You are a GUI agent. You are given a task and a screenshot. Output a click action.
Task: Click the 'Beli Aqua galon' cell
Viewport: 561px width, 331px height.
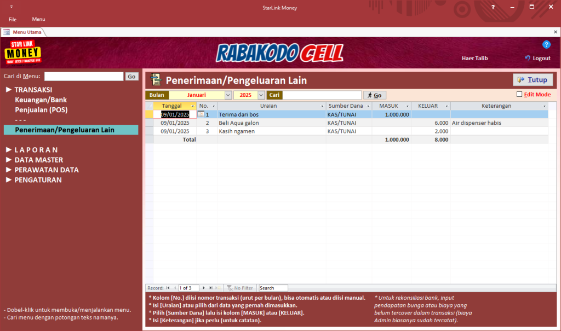pyautogui.click(x=272, y=123)
